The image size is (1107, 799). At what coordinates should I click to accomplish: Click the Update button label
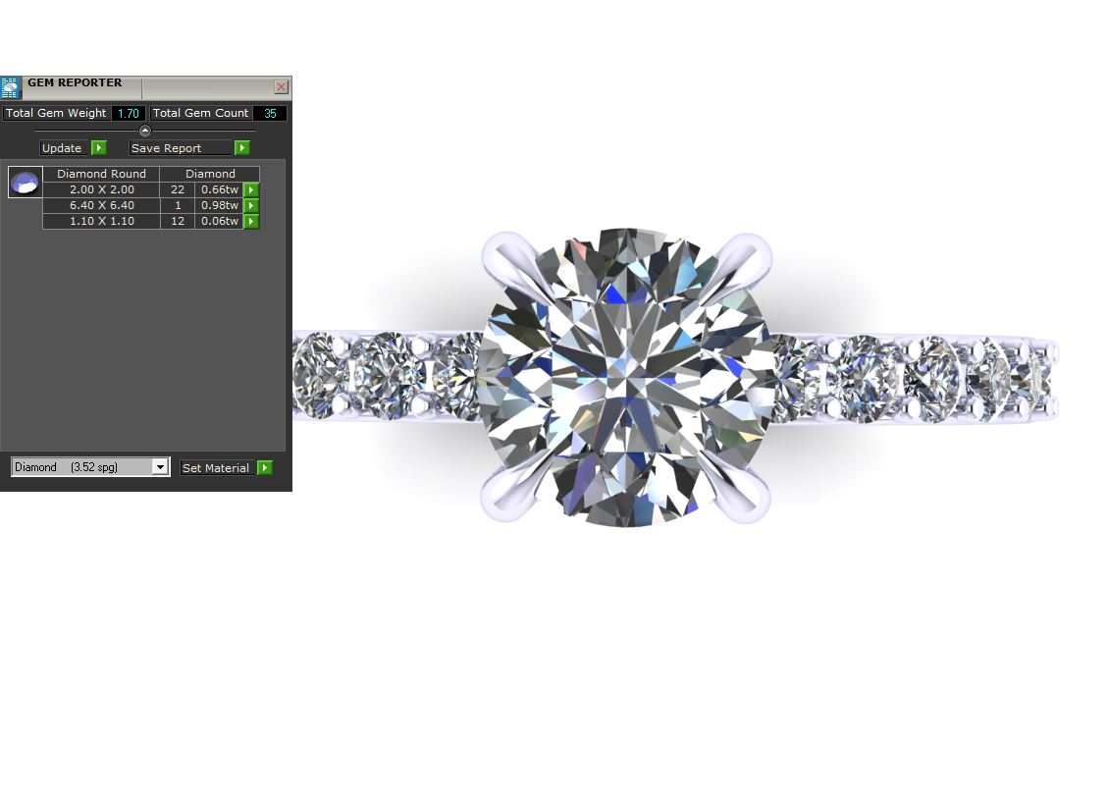[62, 147]
